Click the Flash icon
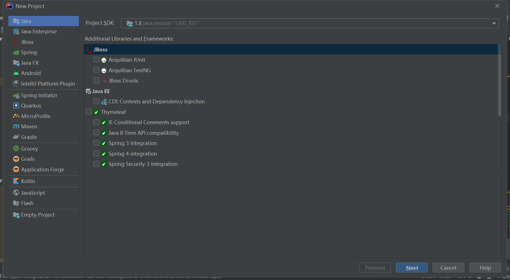This screenshot has width=510, height=280. point(16,203)
